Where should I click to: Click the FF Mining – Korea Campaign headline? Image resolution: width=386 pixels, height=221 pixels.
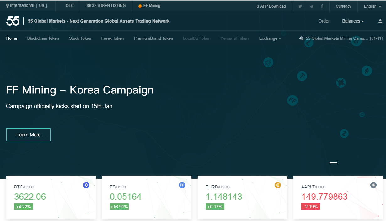(x=80, y=90)
